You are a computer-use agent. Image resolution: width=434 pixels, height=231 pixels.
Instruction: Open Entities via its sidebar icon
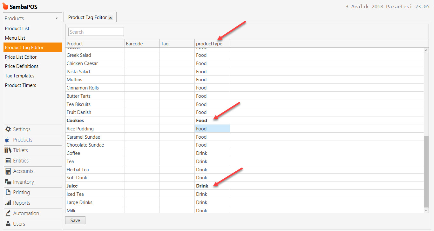coord(8,161)
